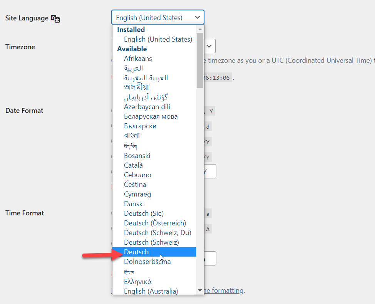Select Dansk language option
375x304 pixels.
coord(133,204)
